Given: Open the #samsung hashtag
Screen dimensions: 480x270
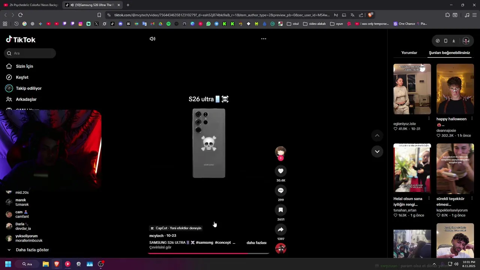Looking at the screenshot, I should pyautogui.click(x=204, y=243).
